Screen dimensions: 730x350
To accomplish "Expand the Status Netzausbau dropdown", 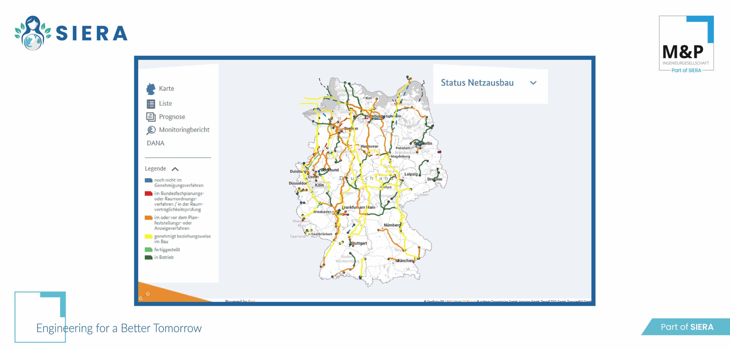I will point(477,83).
